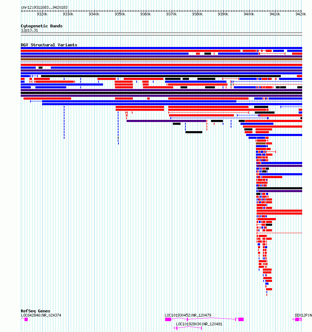The image size is (312, 332).
Task: Click the 9410k ruler label
Action: click(275, 14)
